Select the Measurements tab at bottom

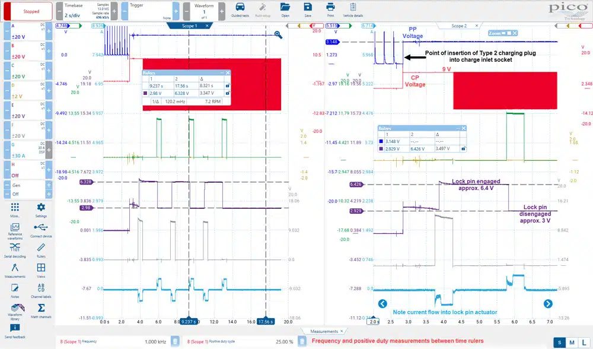324,331
